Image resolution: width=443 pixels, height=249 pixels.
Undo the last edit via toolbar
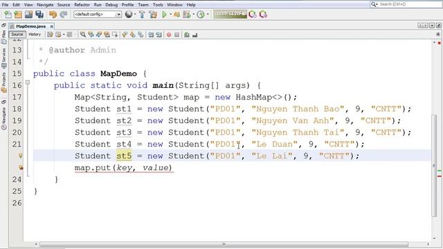(53, 15)
